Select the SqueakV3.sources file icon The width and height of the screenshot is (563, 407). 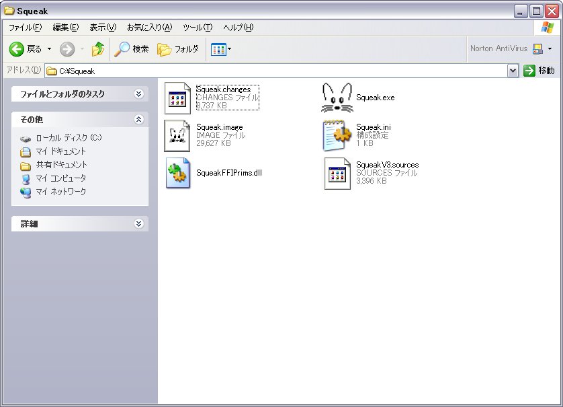tap(337, 173)
